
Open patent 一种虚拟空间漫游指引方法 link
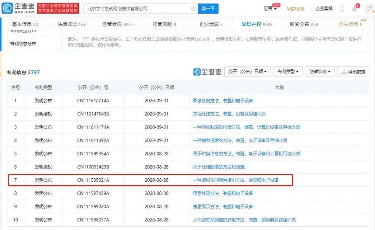coord(235,180)
